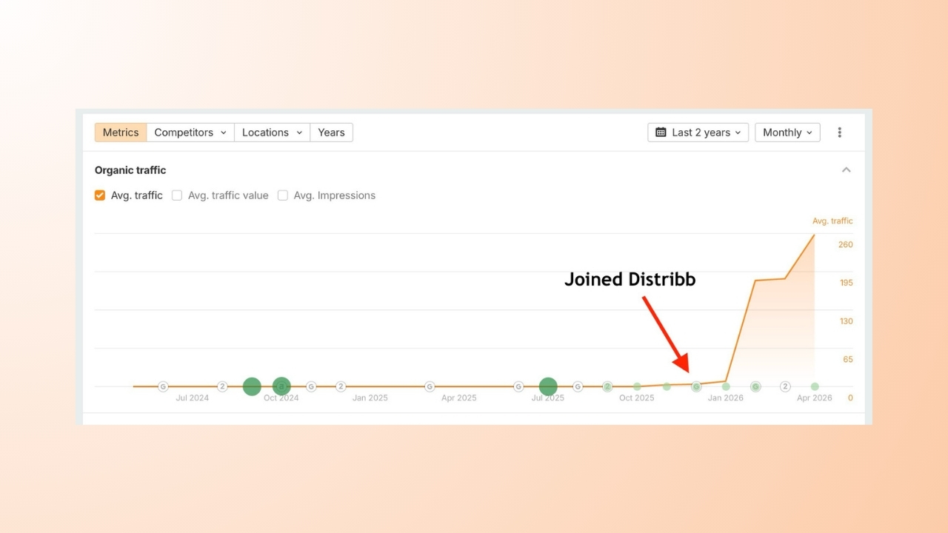Click the calendar icon in date range button

661,133
